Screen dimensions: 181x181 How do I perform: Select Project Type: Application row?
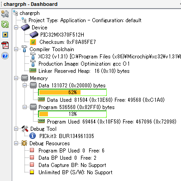point(85,20)
